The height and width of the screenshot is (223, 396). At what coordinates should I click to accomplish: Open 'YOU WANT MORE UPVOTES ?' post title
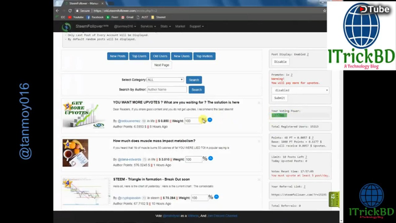(x=176, y=102)
